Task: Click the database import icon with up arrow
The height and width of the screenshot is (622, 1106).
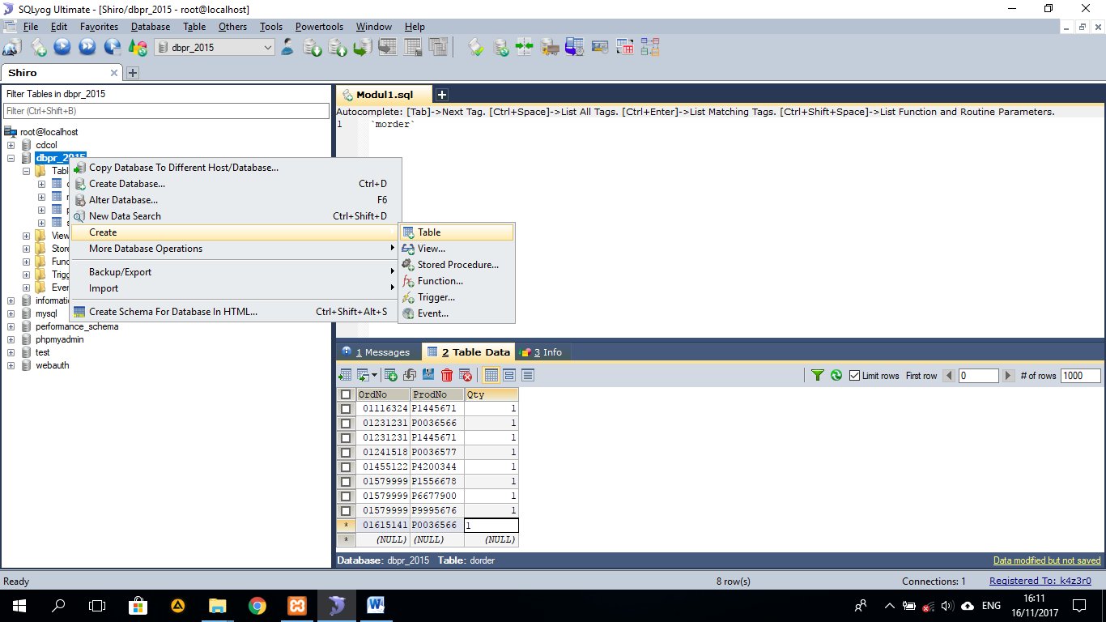Action: (338, 47)
